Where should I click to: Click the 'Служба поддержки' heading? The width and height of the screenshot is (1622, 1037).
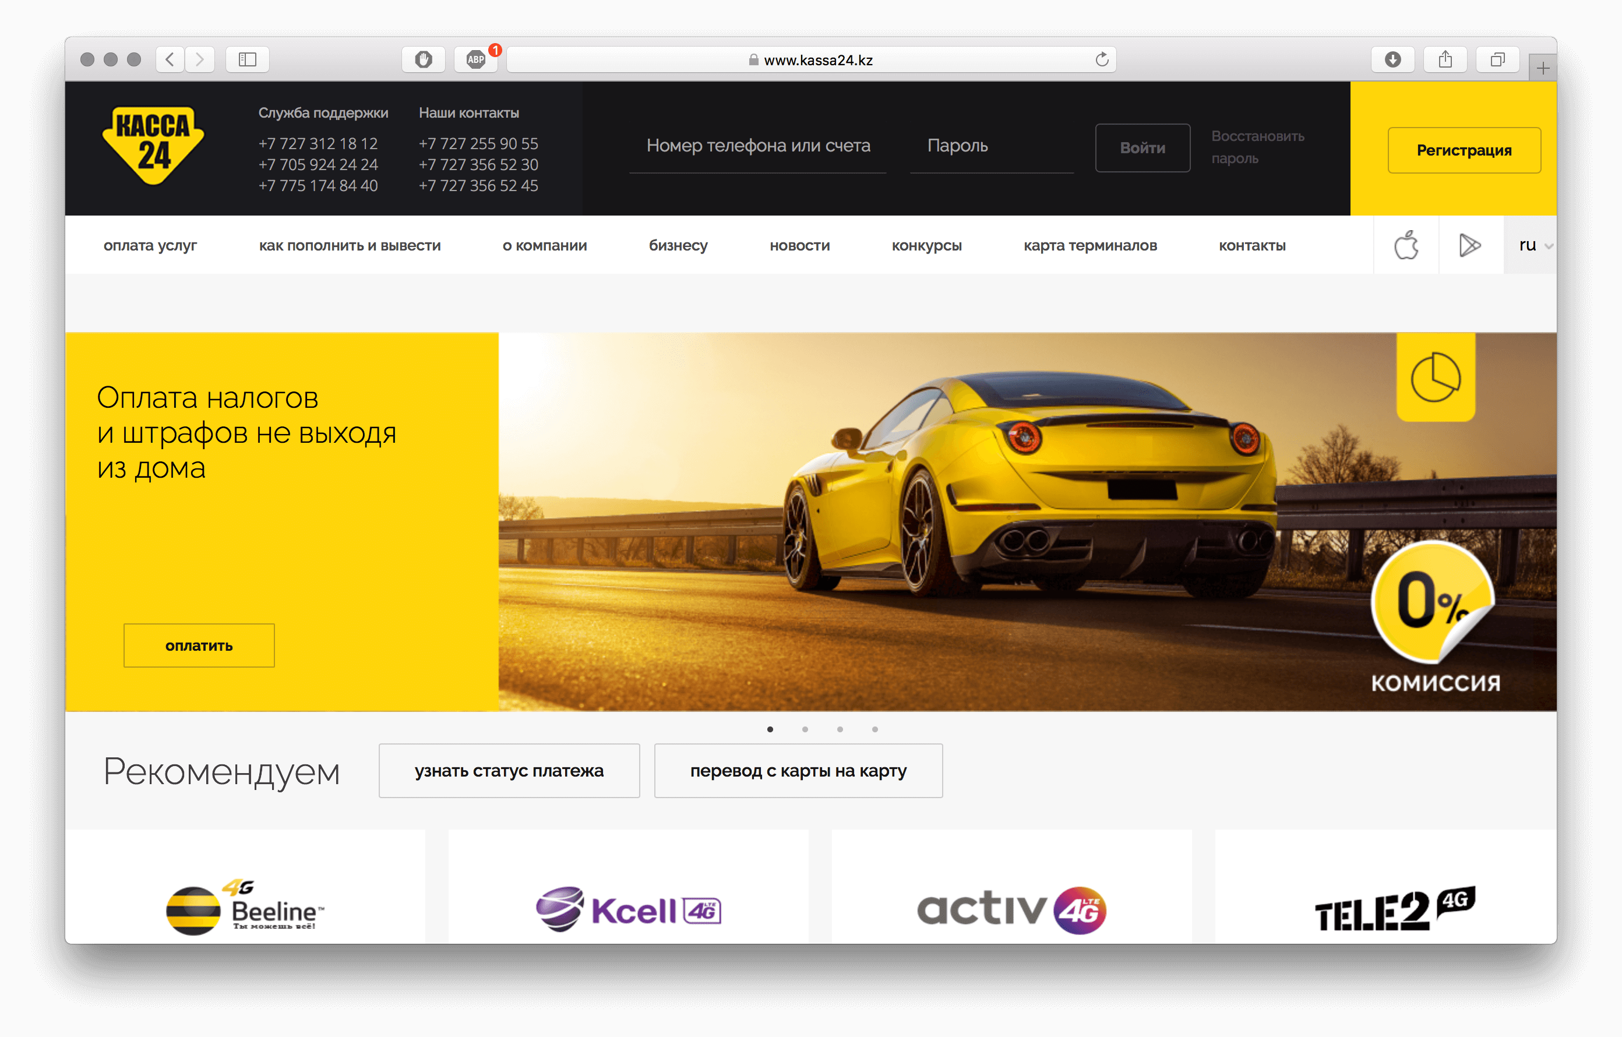click(323, 113)
